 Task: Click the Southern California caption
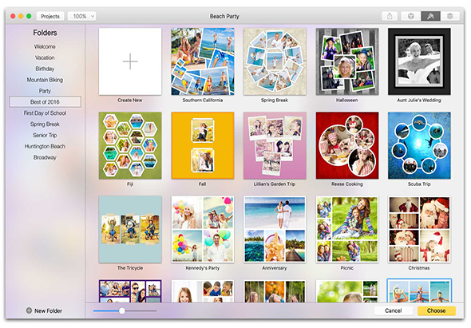pyautogui.click(x=203, y=100)
